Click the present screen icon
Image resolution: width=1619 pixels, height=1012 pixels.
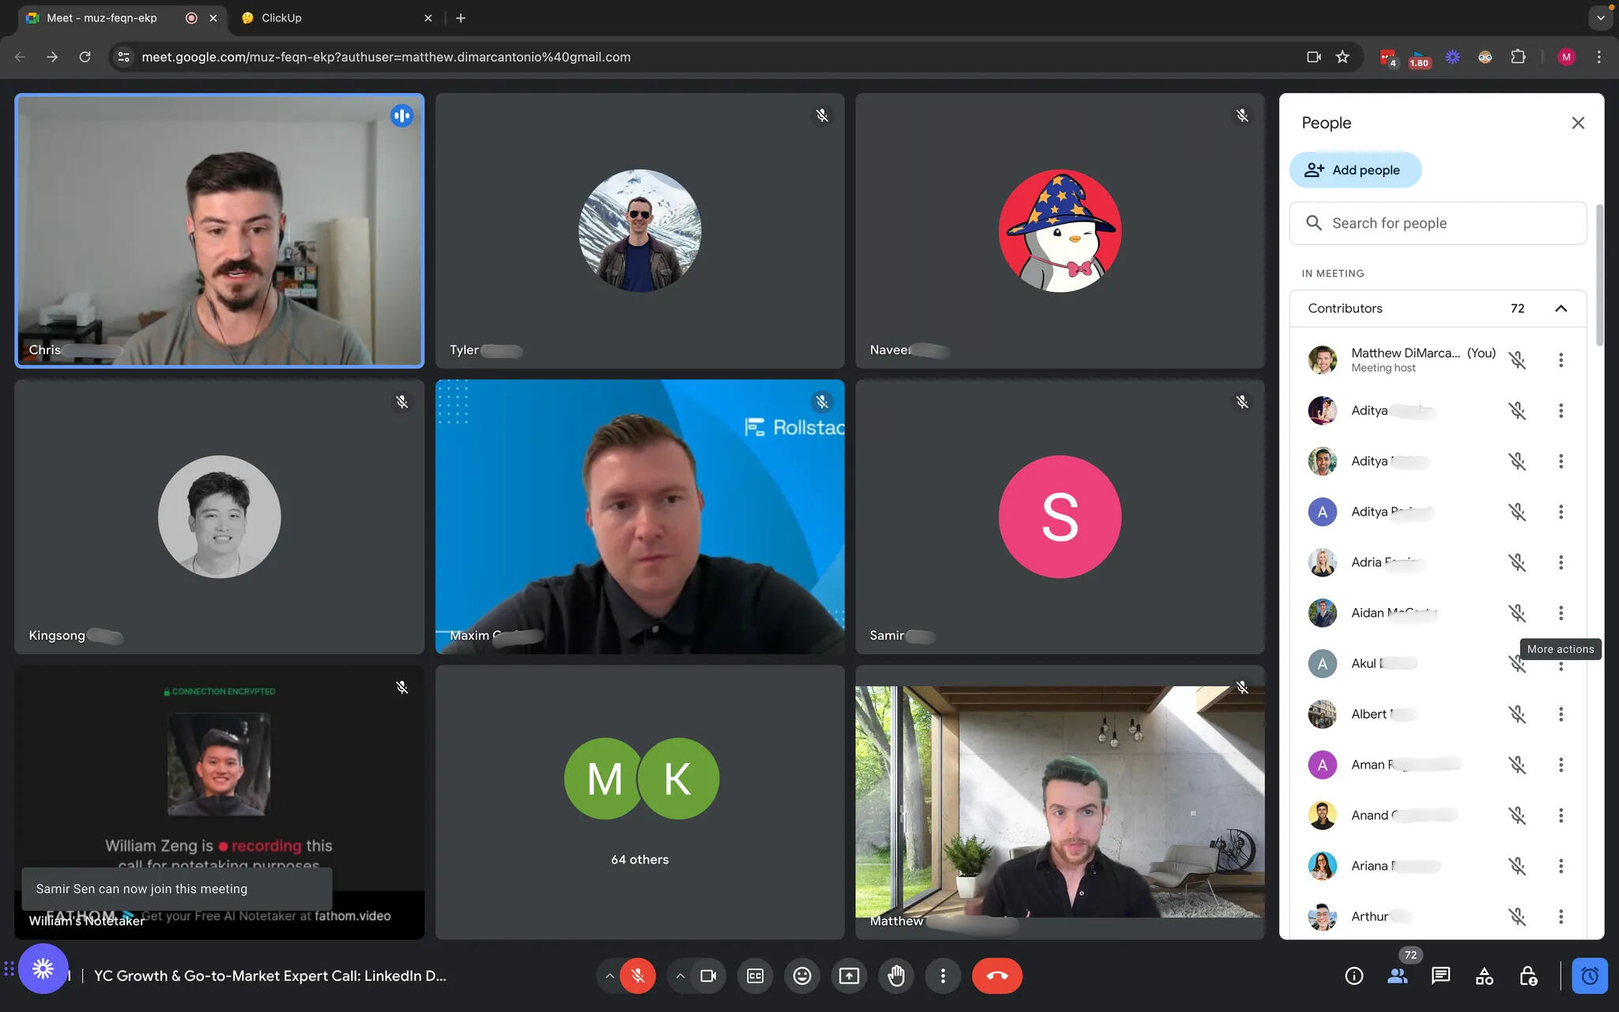(x=849, y=976)
